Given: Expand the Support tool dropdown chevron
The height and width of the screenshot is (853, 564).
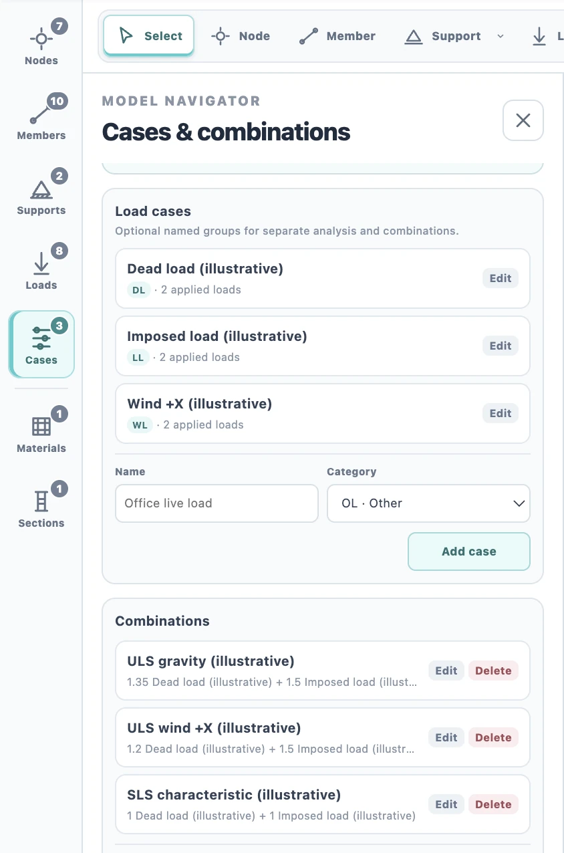Looking at the screenshot, I should pos(501,36).
